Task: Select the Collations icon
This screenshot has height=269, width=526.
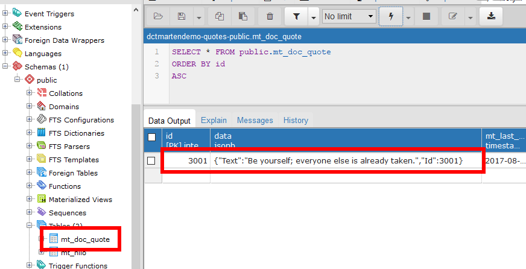Action: click(42, 93)
